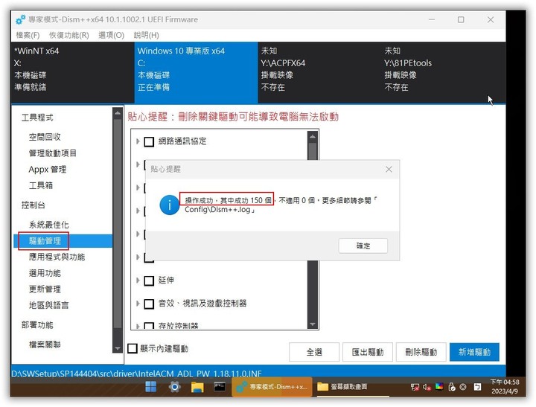Screen dimensions: 536x407
Task: Open 管理啟動項目 in the sidebar
Action: (53, 153)
